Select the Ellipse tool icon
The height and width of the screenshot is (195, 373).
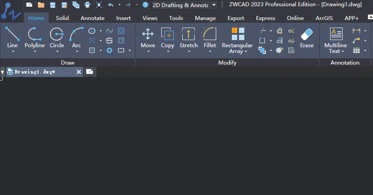(x=92, y=31)
